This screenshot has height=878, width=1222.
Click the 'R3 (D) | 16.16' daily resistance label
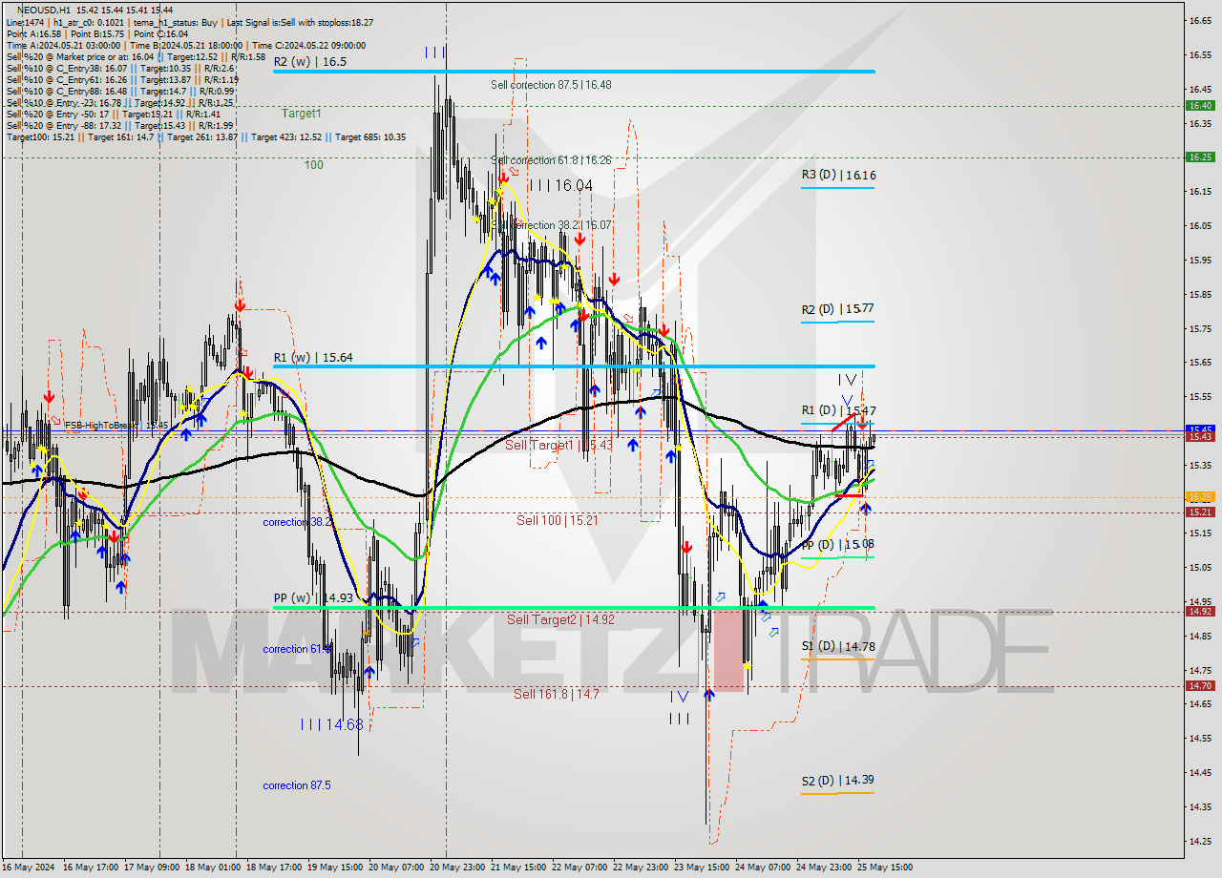tap(839, 175)
